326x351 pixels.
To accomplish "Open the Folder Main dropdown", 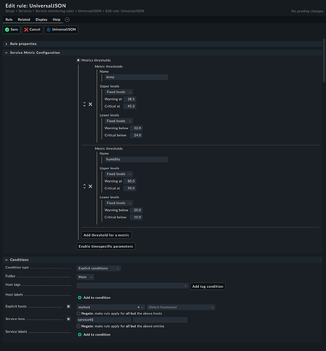I will tap(86, 277).
